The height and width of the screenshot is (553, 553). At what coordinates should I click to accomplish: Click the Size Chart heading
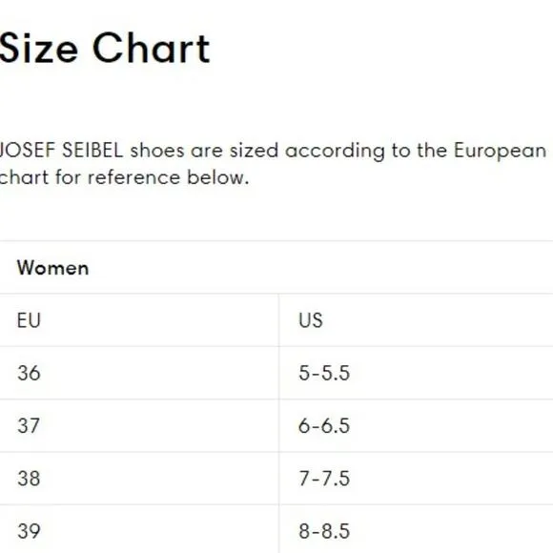point(105,49)
